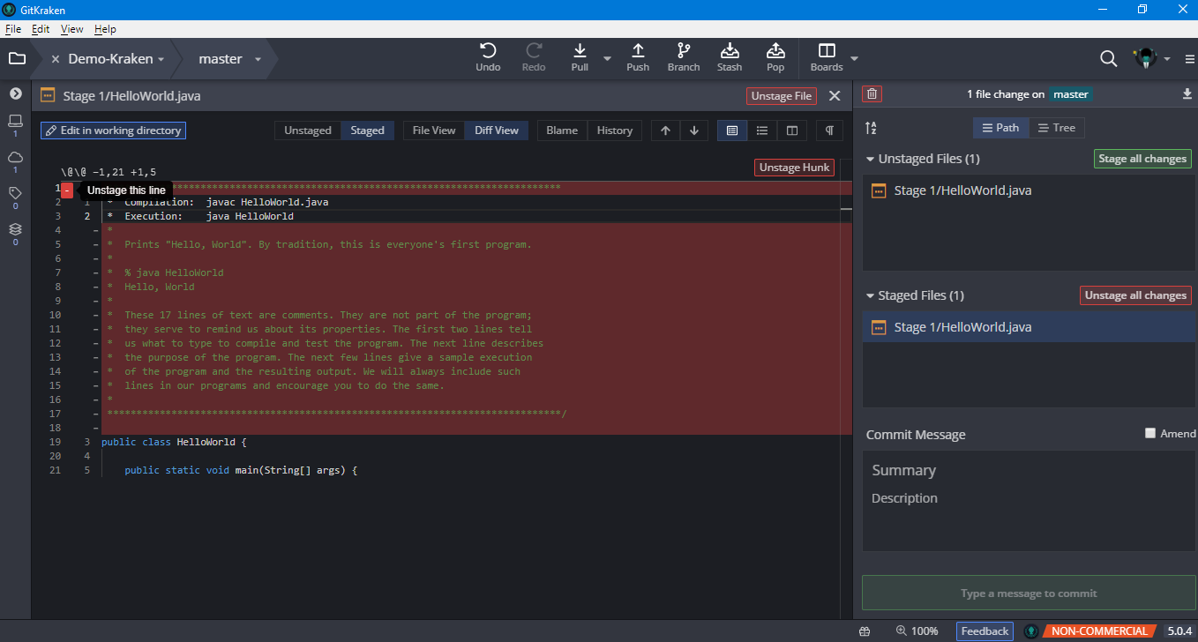Open the Stashes layers sidebar icon

pyautogui.click(x=15, y=229)
